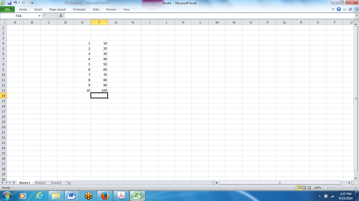This screenshot has width=359, height=201.
Task: Click the Normal view icon in status bar
Action: 300,188
